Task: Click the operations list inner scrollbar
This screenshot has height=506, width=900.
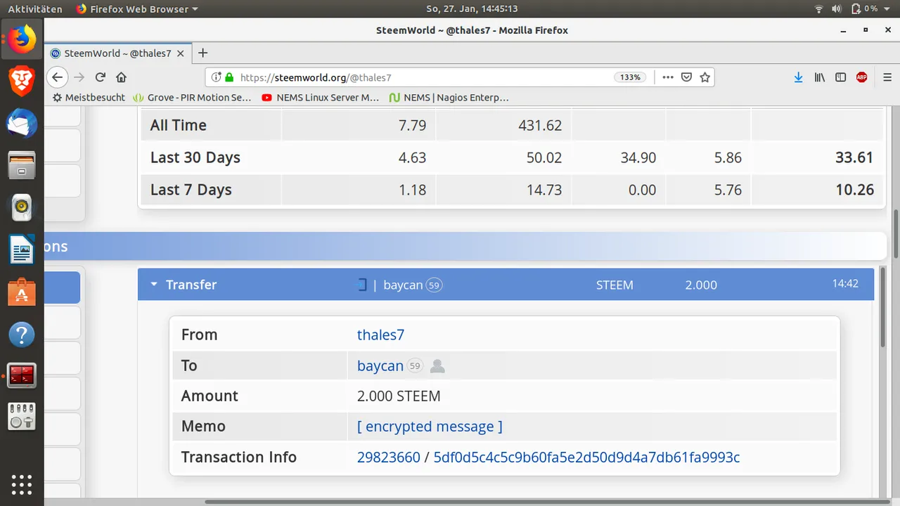Action: (x=883, y=308)
